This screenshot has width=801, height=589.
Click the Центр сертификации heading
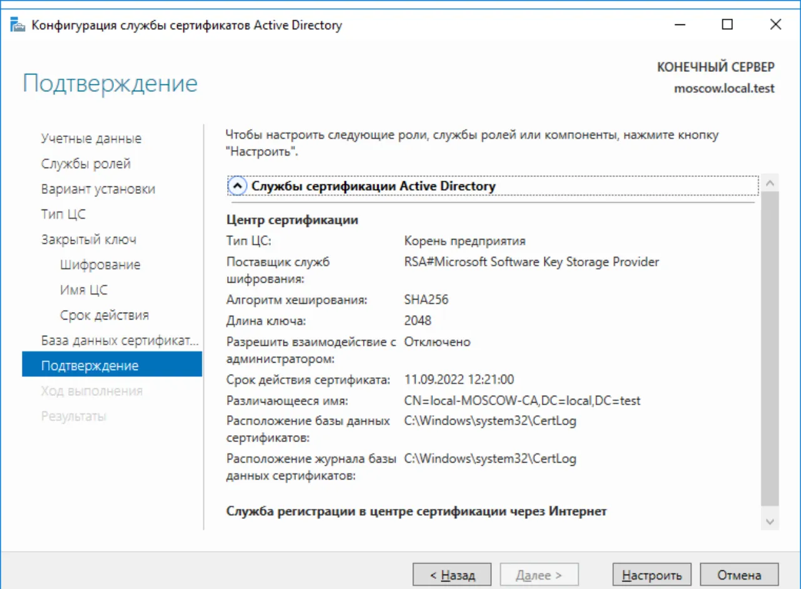pyautogui.click(x=292, y=220)
